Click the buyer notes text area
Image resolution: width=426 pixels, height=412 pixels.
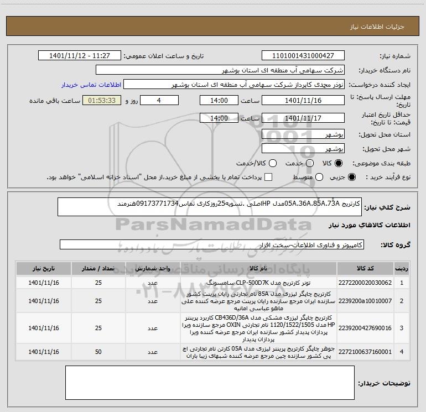click(x=210, y=383)
